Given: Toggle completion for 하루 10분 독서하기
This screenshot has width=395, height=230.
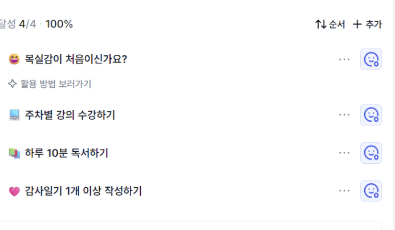Looking at the screenshot, I should pyautogui.click(x=371, y=152).
